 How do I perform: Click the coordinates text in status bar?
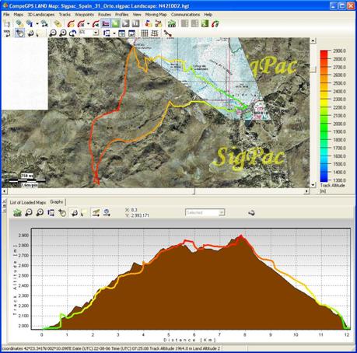(x=37, y=348)
